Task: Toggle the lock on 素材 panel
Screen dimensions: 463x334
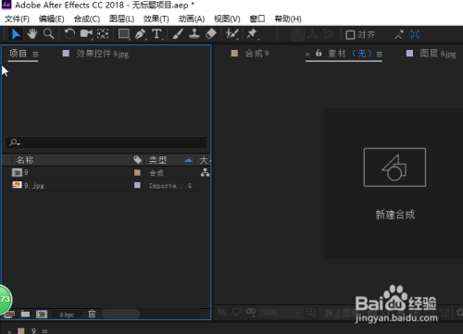Action: point(319,54)
